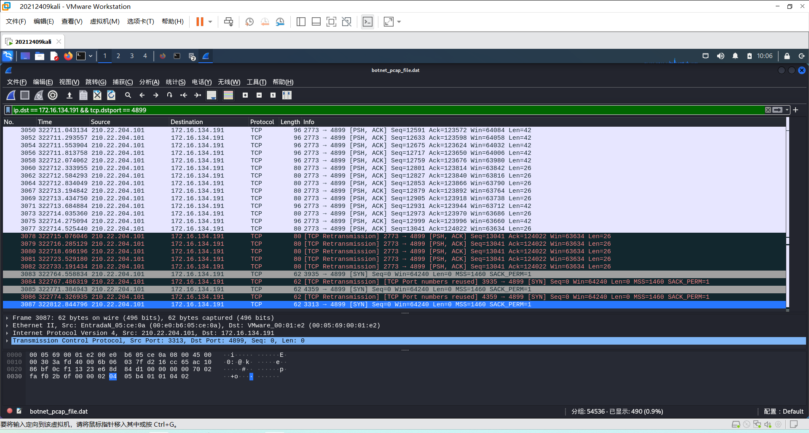Close the capture file using toolbar icon
Viewport: 809px width, 433px height.
[x=97, y=96]
